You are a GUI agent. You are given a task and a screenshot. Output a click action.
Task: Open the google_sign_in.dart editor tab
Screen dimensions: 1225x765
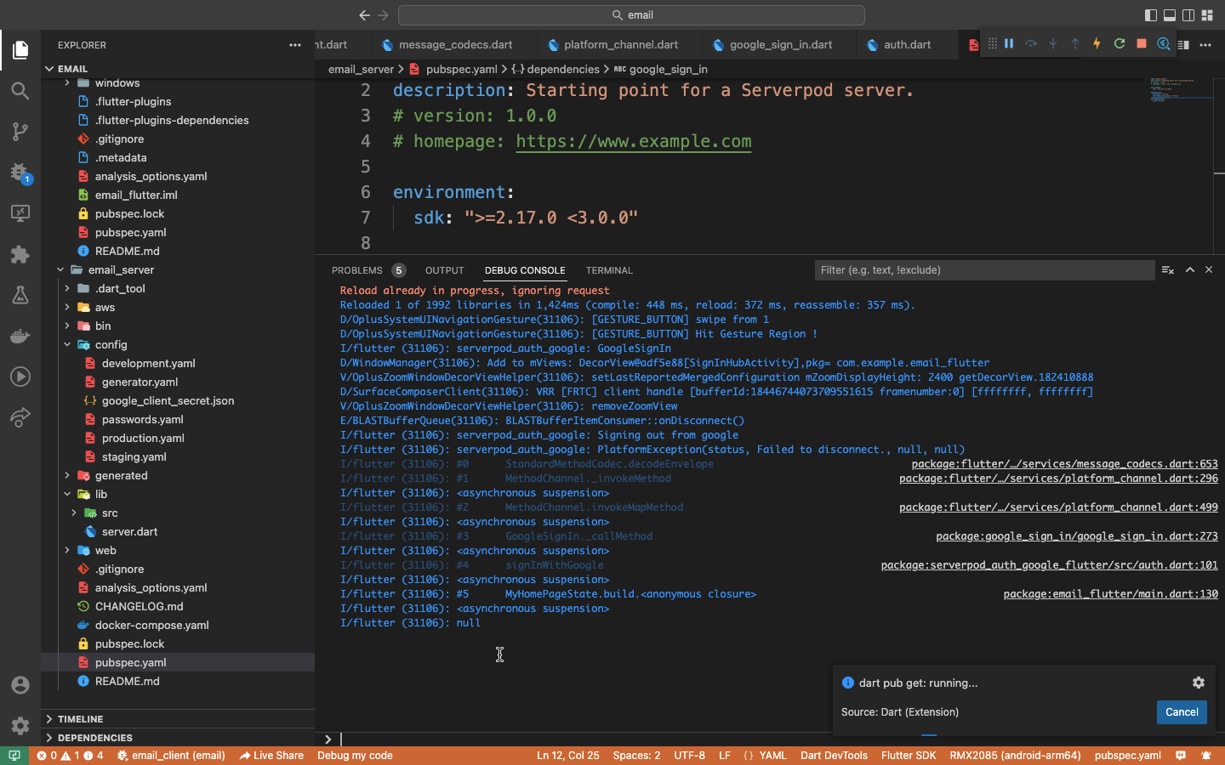click(x=780, y=44)
